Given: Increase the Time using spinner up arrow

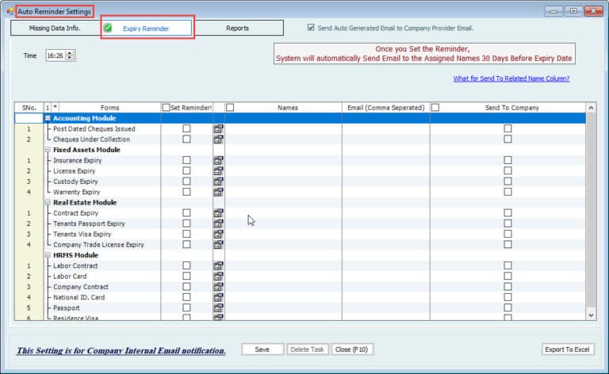Looking at the screenshot, I should pos(71,53).
